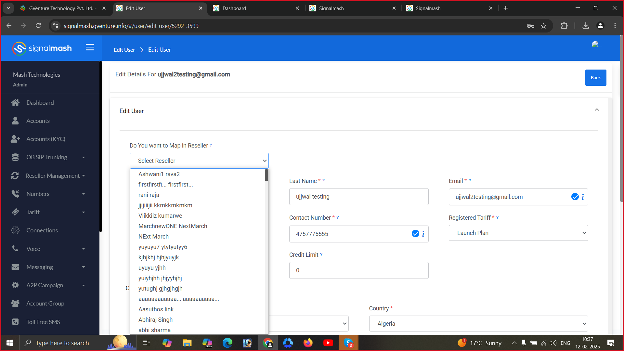
Task: Open Account Group in sidebar
Action: 45,304
